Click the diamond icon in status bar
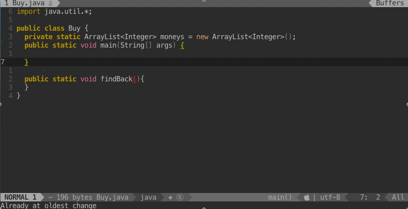408x209 pixels. pos(170,197)
